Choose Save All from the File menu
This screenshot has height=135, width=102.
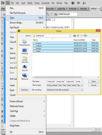[x=13, y=58]
